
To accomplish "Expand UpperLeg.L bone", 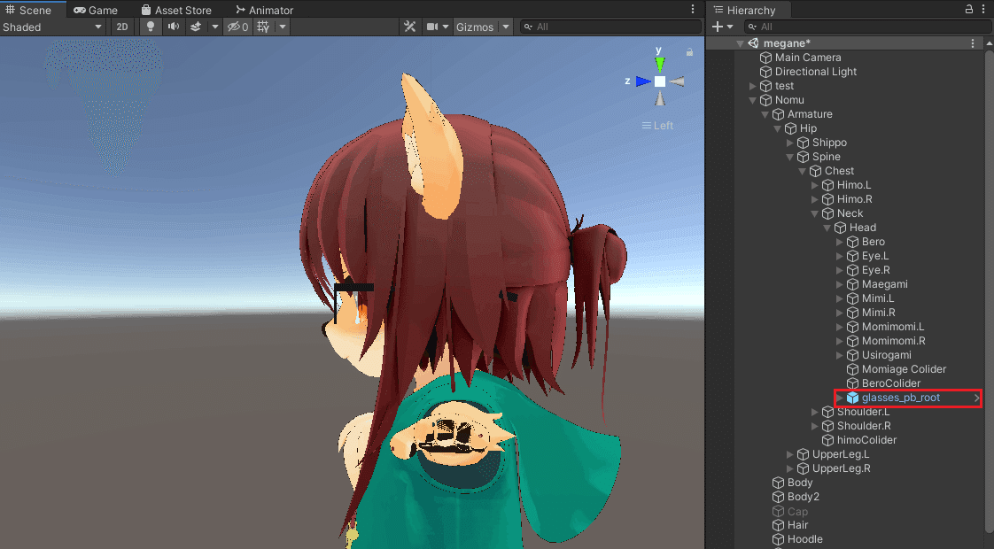I will coord(790,454).
